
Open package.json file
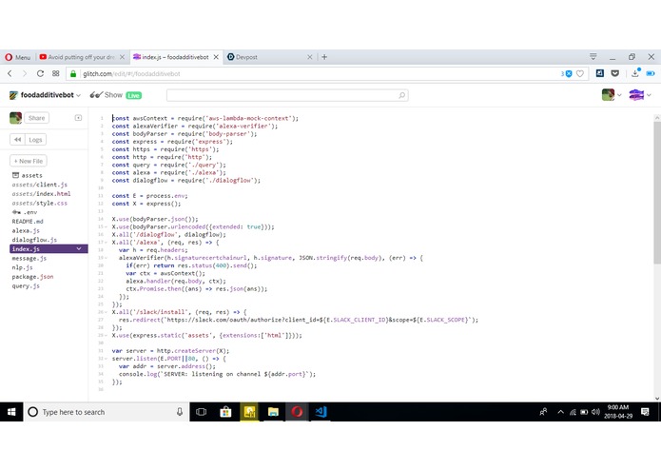(32, 277)
